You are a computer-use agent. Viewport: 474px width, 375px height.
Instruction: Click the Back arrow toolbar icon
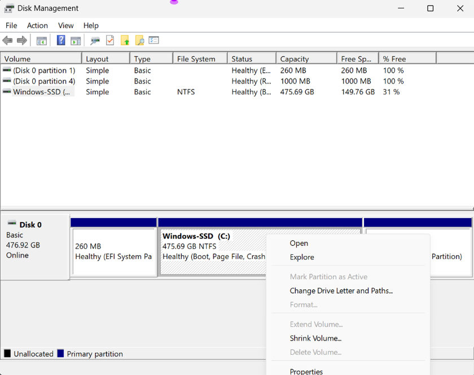pos(7,41)
